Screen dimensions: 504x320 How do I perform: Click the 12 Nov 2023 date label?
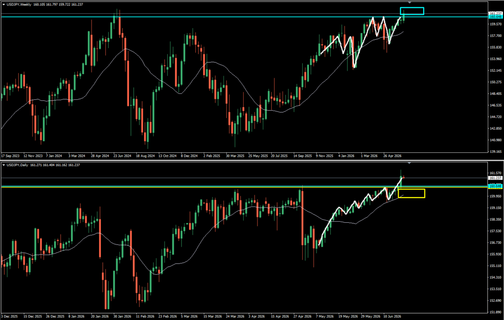(x=33, y=156)
